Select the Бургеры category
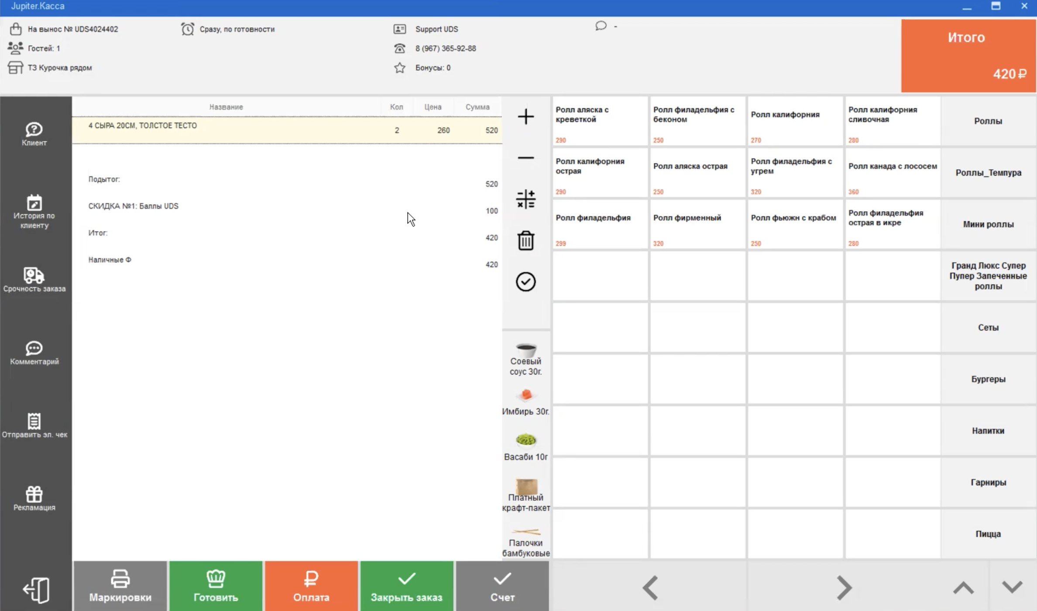The image size is (1037, 611). point(988,379)
